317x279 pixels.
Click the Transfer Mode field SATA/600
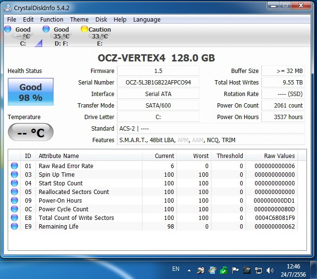coord(158,106)
